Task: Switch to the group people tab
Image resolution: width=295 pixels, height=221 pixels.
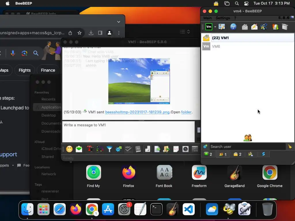Action: pyautogui.click(x=251, y=154)
